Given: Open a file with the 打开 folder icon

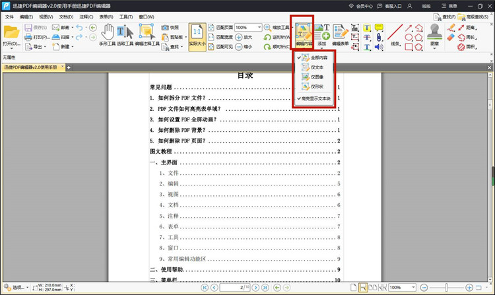Looking at the screenshot, I should [11, 32].
